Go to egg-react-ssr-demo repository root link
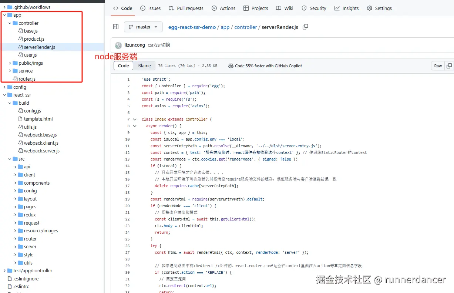The image size is (454, 293). [192, 27]
